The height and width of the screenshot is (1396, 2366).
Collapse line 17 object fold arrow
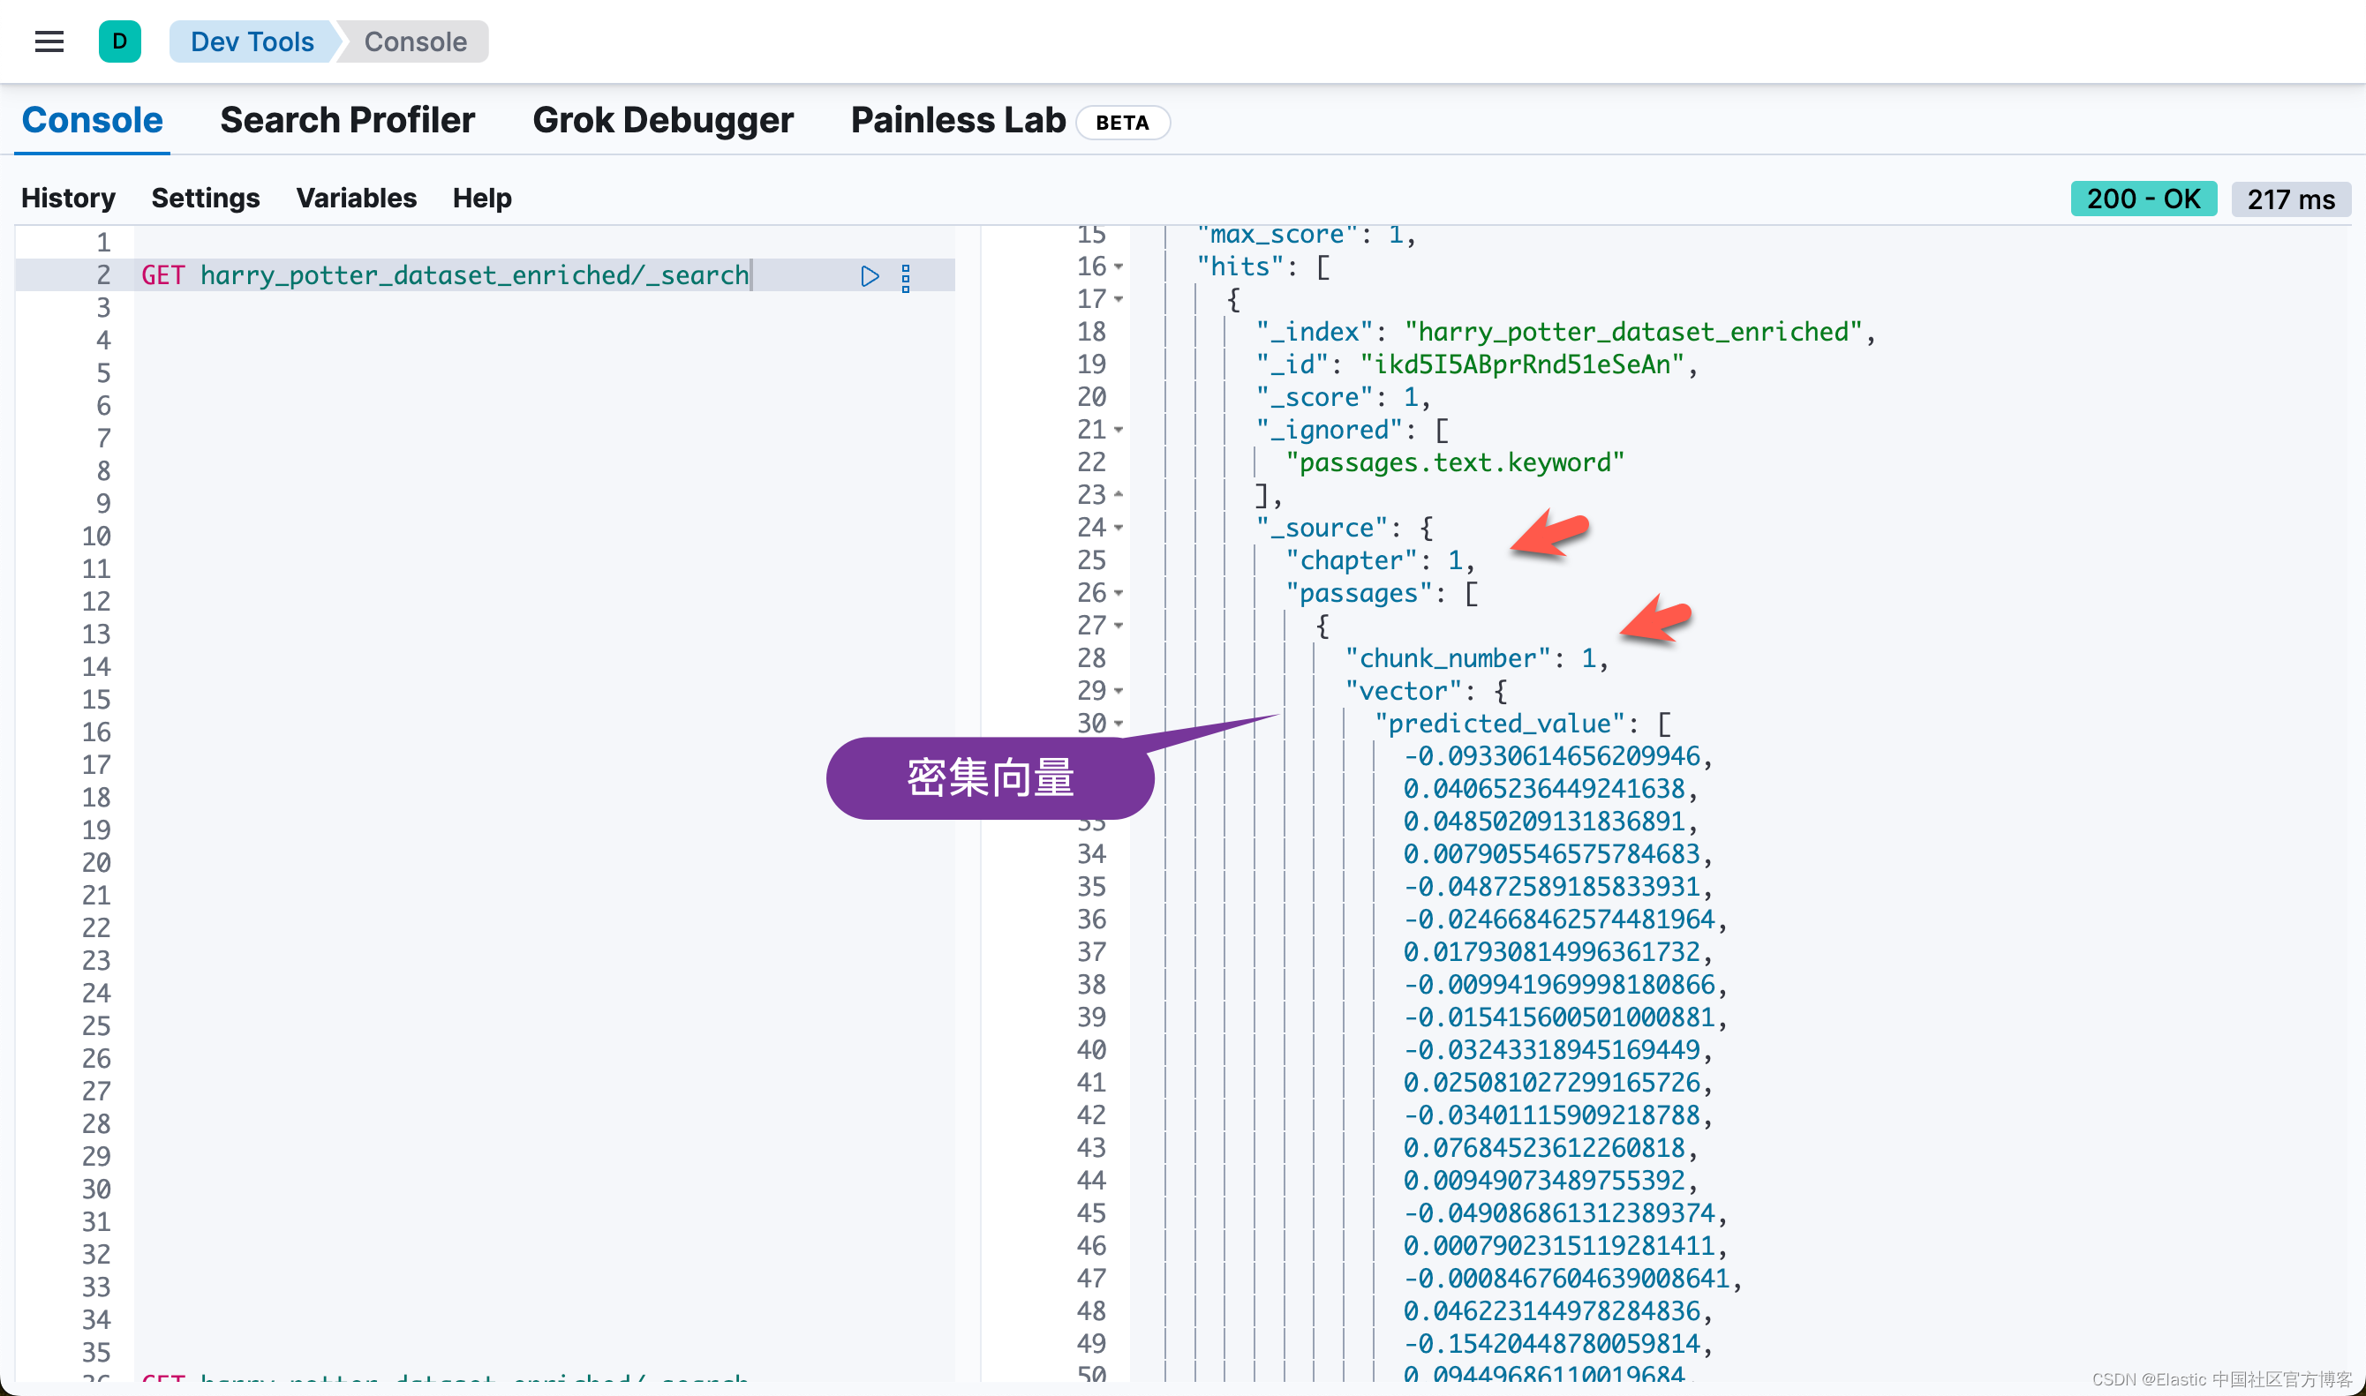click(1119, 299)
